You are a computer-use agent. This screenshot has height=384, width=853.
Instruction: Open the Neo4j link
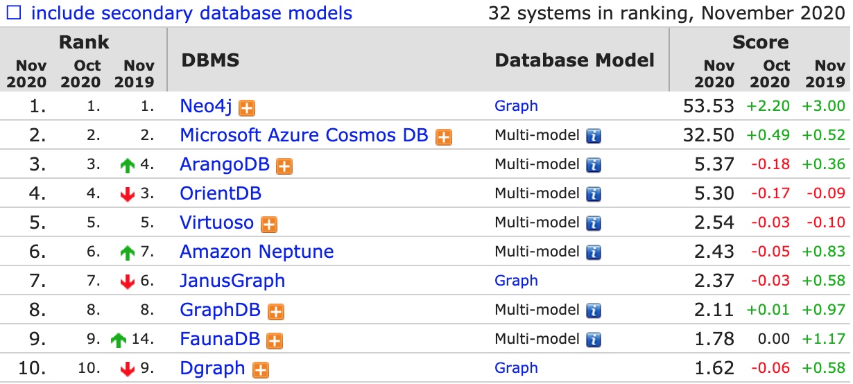pos(207,106)
